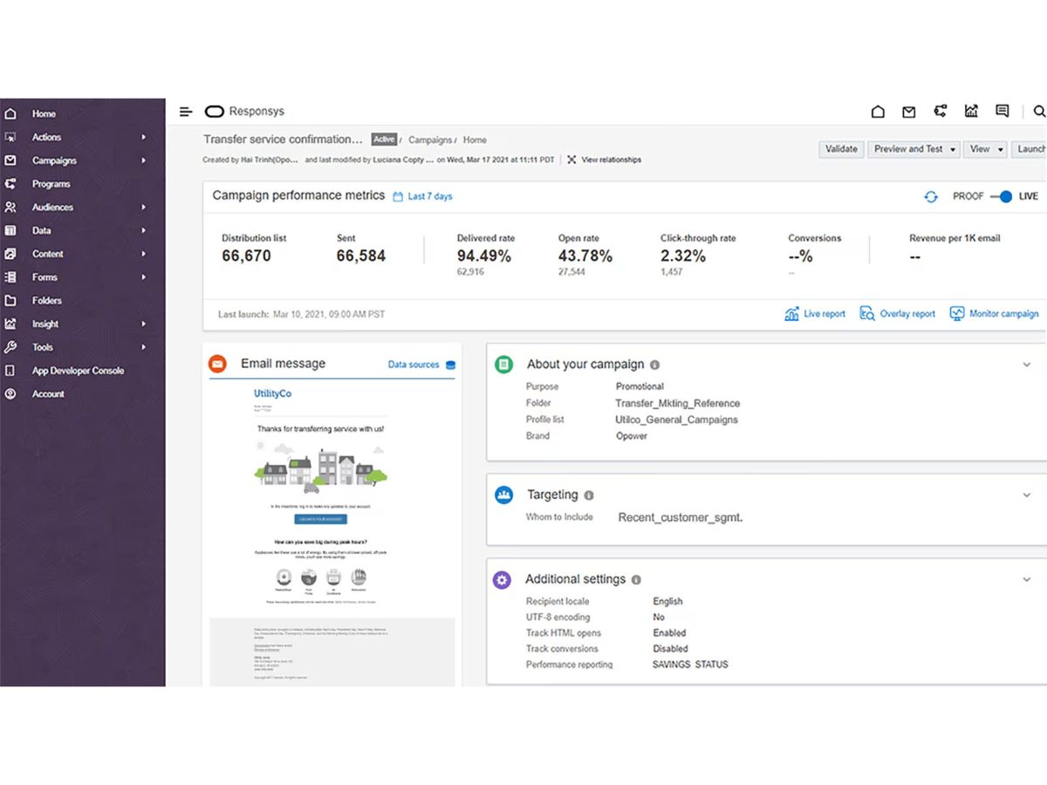Click the App Developer Console icon
1047x785 pixels.
(10, 371)
